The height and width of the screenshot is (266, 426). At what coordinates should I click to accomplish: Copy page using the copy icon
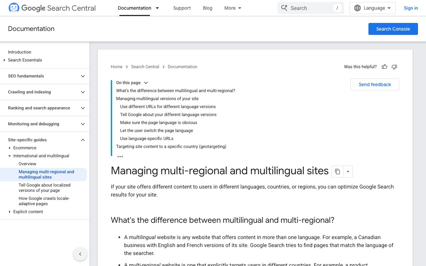pos(337,172)
